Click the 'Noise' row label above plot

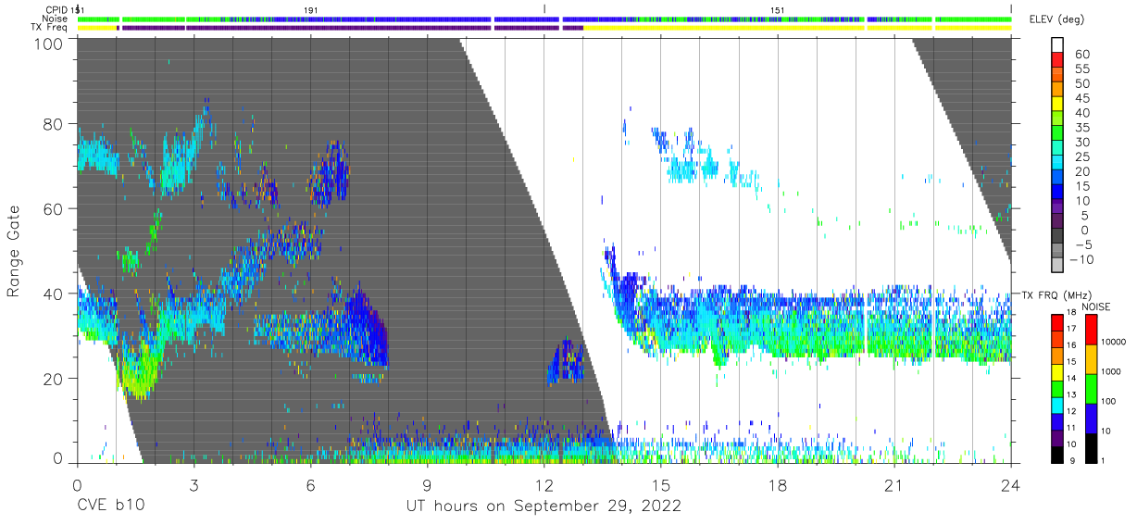[x=55, y=18]
